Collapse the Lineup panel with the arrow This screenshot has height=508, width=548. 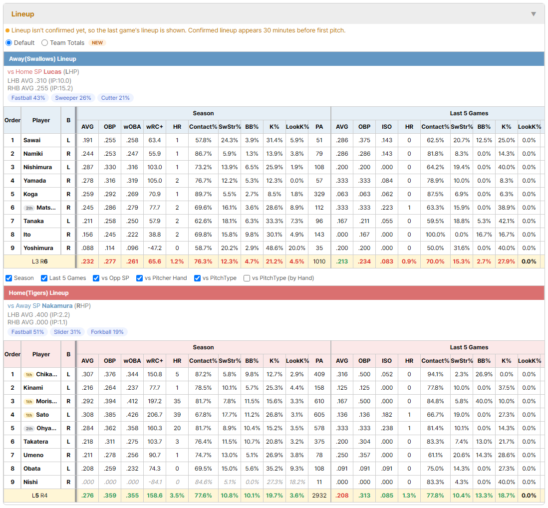(x=534, y=14)
